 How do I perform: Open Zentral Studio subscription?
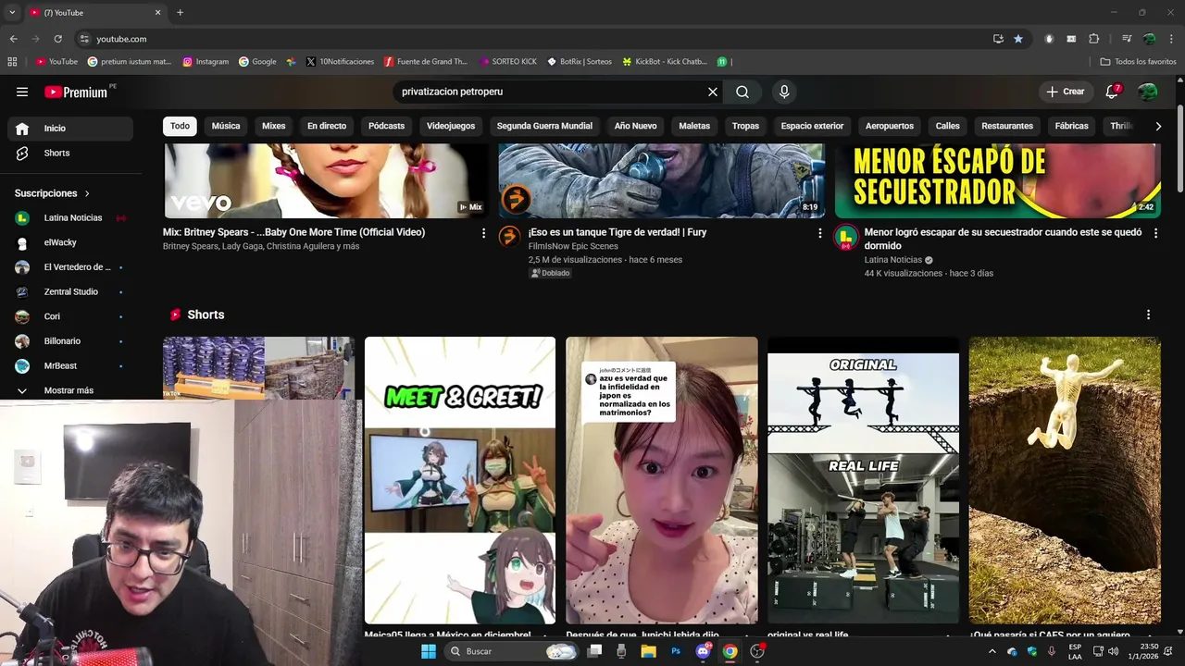pyautogui.click(x=70, y=291)
